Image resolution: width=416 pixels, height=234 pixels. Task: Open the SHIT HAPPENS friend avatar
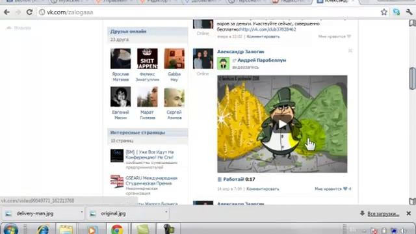[x=148, y=58]
